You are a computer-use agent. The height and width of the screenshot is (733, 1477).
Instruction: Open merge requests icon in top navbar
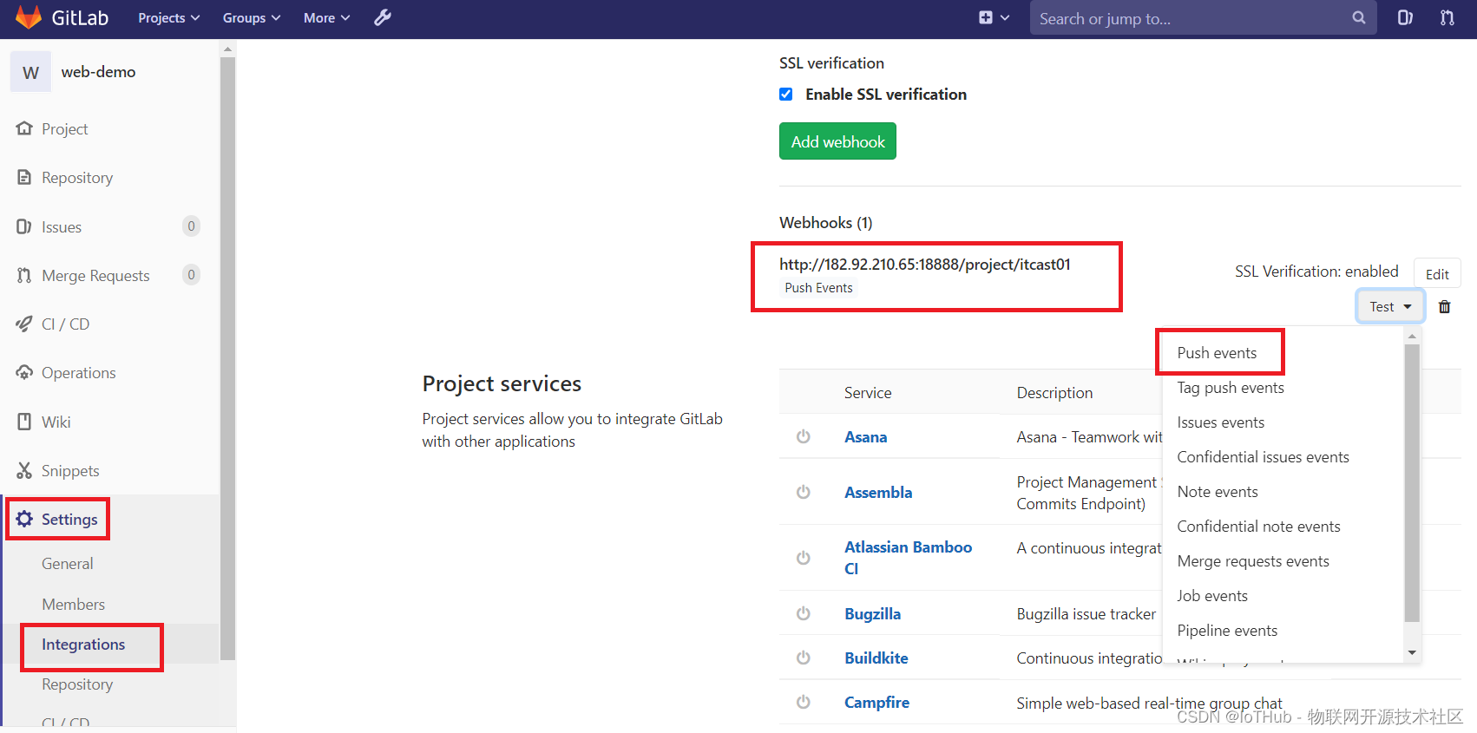[x=1447, y=17]
